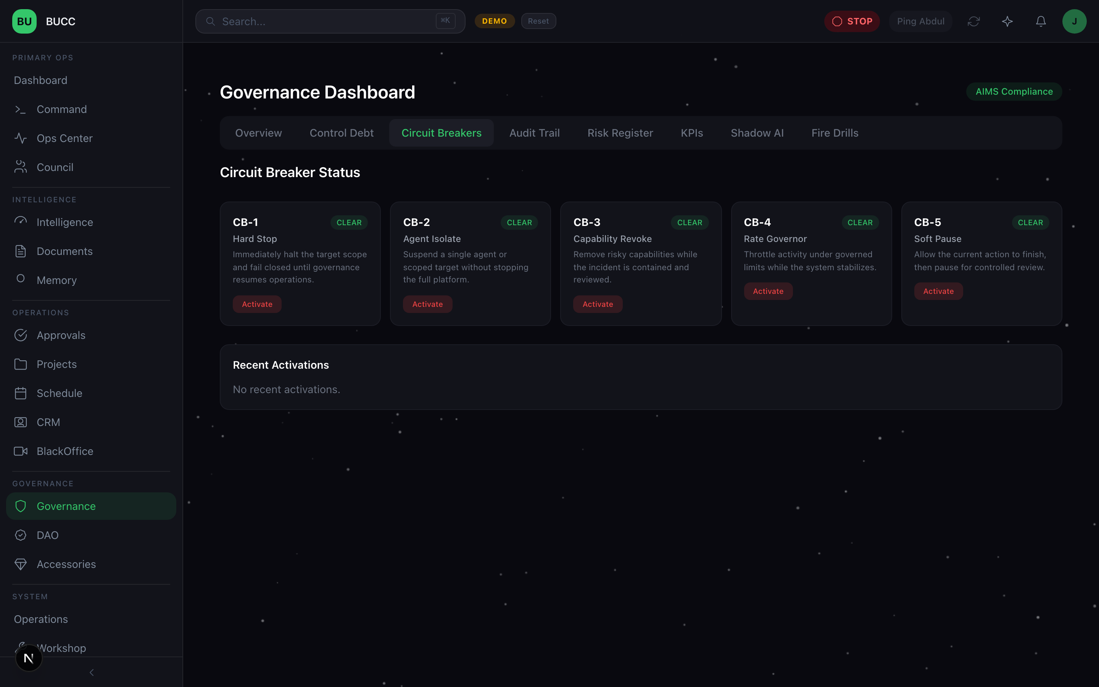Open BlackOffice video item in sidebar

(x=64, y=451)
